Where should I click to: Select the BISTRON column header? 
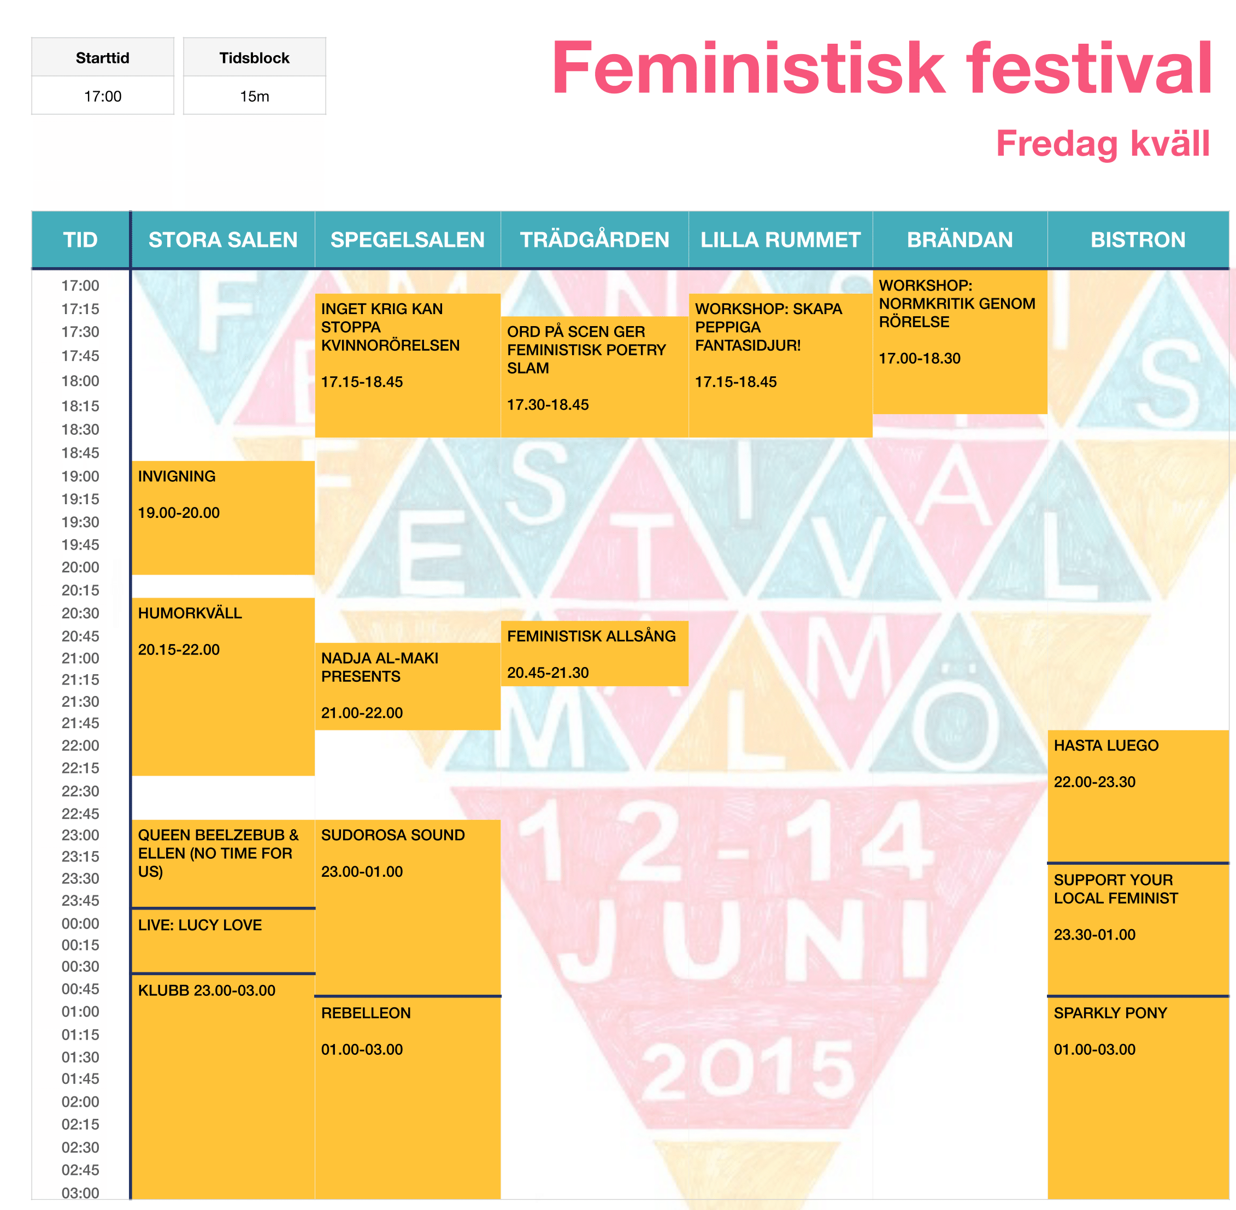click(1138, 240)
